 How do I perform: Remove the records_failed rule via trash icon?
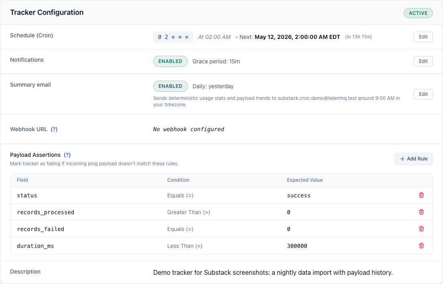coord(421,229)
